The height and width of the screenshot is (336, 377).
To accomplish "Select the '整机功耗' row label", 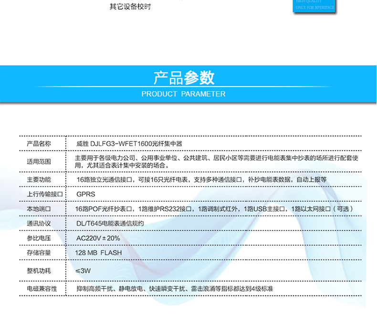I will (39, 271).
